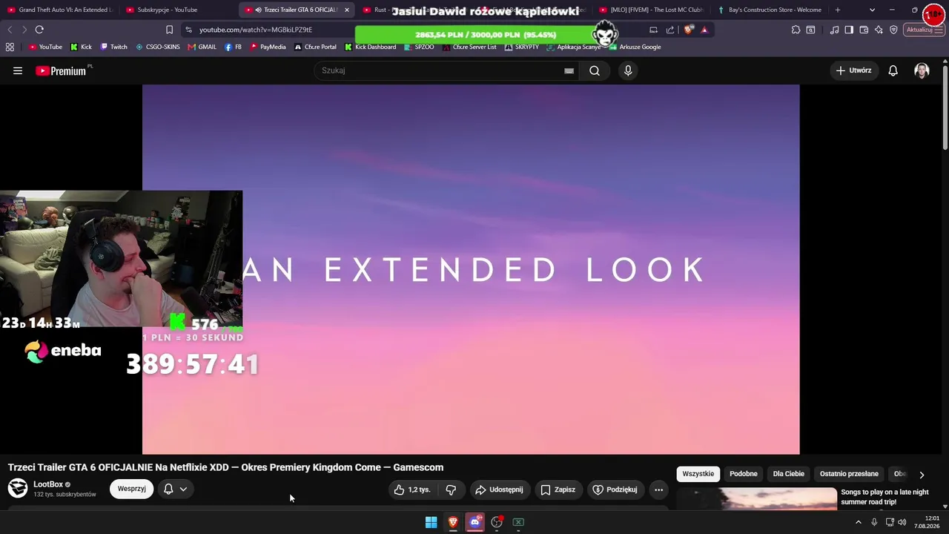The height and width of the screenshot is (534, 949).
Task: Open Brave Rewards triangle icon
Action: pyautogui.click(x=704, y=30)
